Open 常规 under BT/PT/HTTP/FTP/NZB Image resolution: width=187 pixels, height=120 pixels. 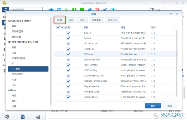(x=14, y=47)
